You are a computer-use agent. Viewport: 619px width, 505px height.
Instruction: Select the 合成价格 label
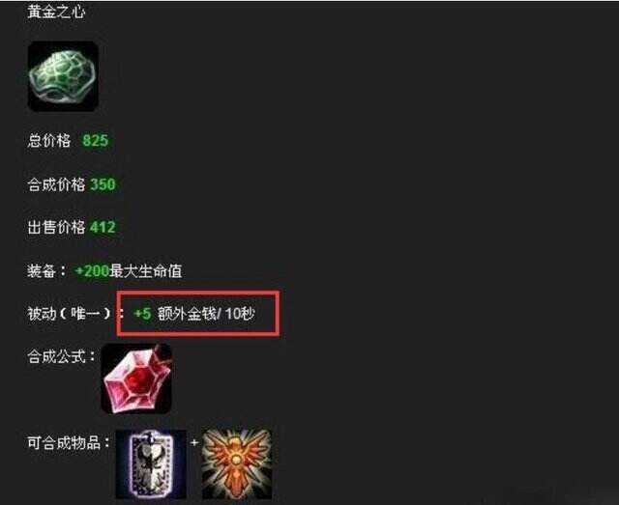[56, 184]
